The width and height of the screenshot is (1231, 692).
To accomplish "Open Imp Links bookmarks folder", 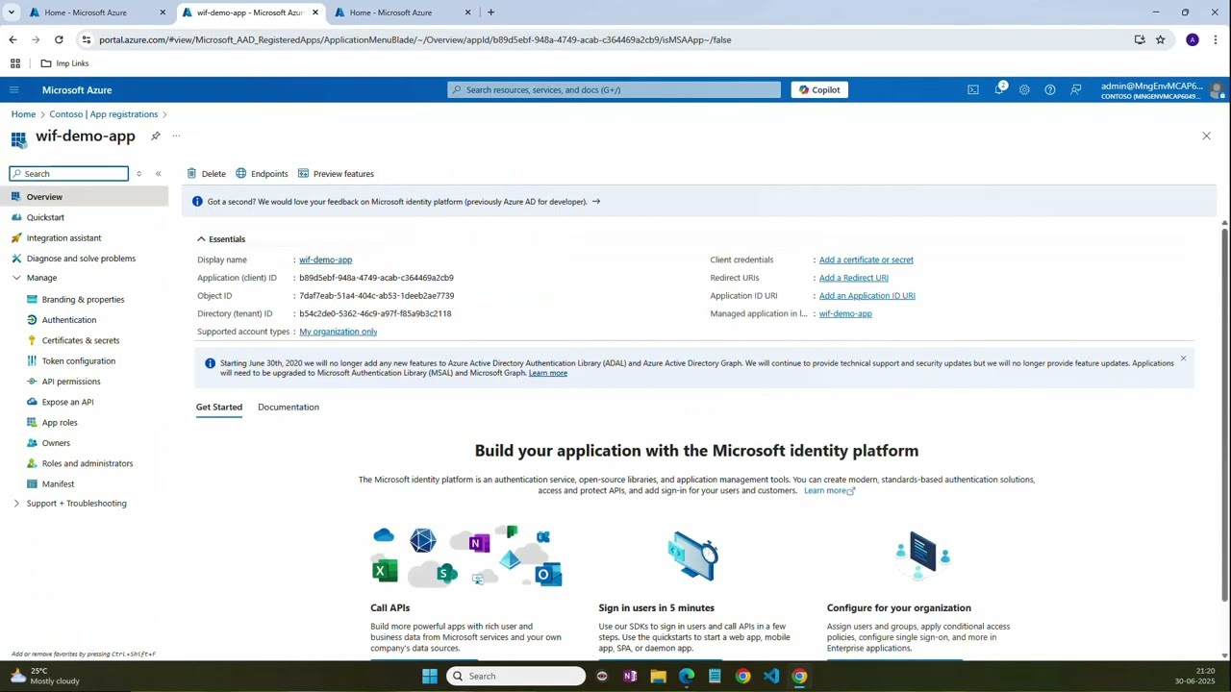I will click(x=64, y=63).
